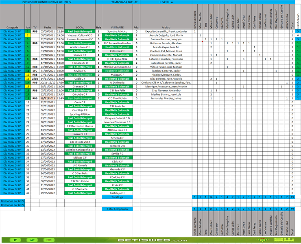Select the Granada C F local cell in matchday 15
The image size is (301, 244).
point(80,86)
